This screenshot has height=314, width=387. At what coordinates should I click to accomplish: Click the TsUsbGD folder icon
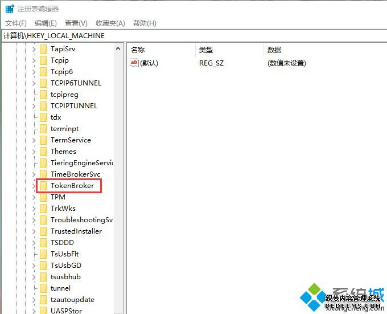click(43, 266)
